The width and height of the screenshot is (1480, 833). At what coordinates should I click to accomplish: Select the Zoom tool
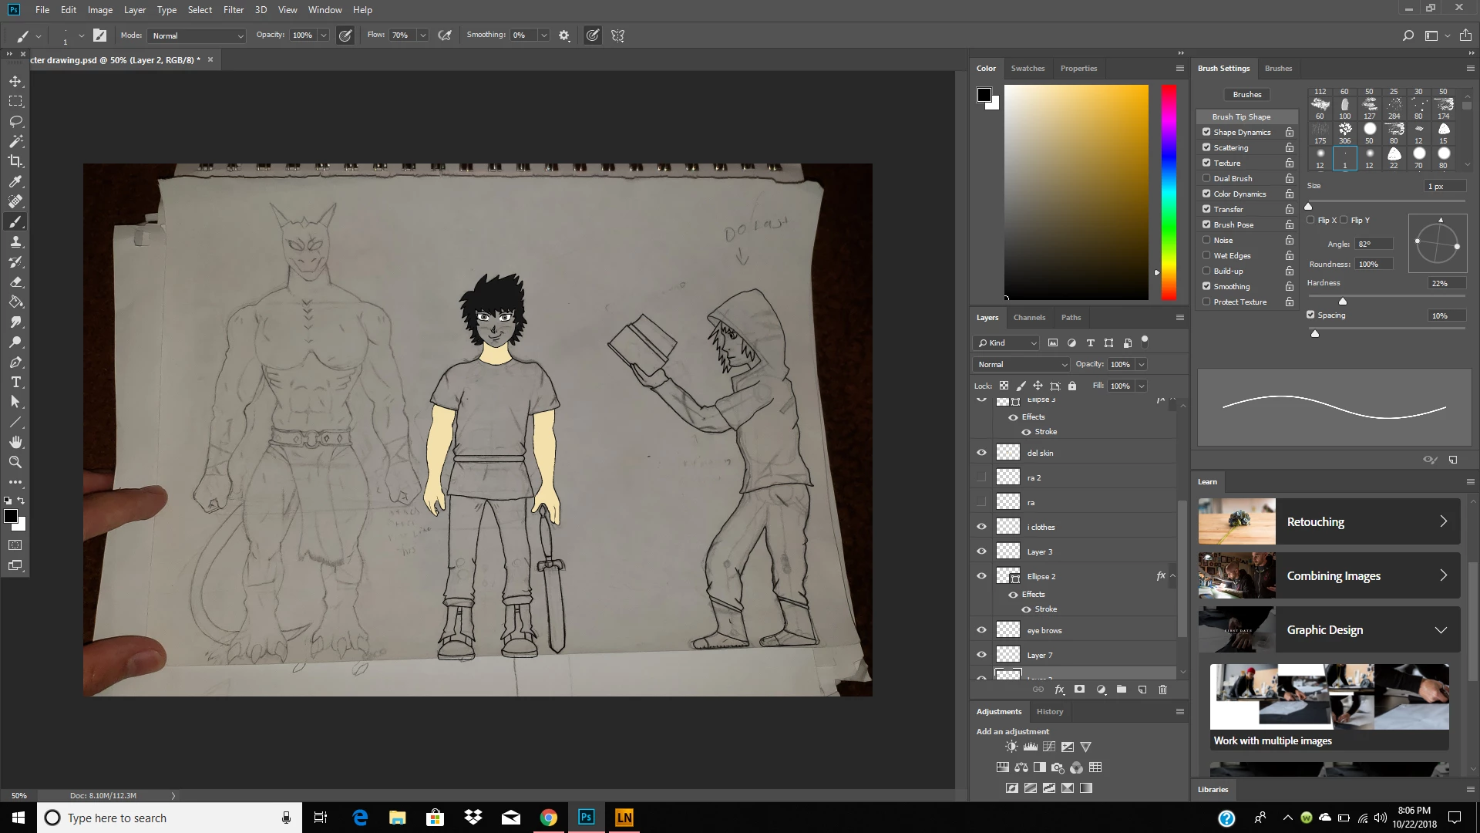click(x=15, y=462)
